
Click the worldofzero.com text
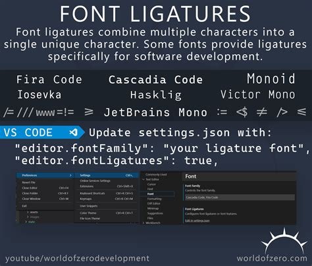pos(272,258)
